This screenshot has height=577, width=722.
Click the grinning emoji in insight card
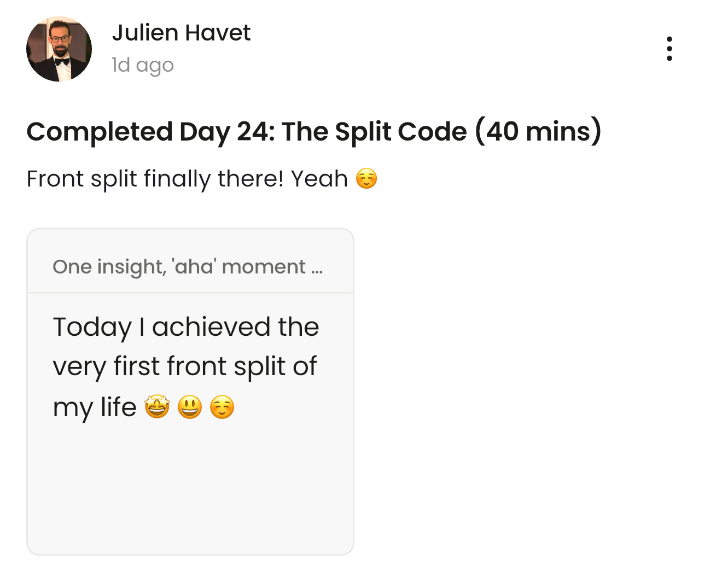click(190, 407)
